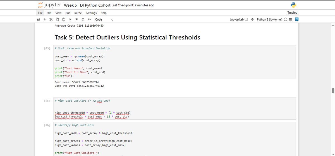
Task: Open the File menu
Action: coord(40,13)
